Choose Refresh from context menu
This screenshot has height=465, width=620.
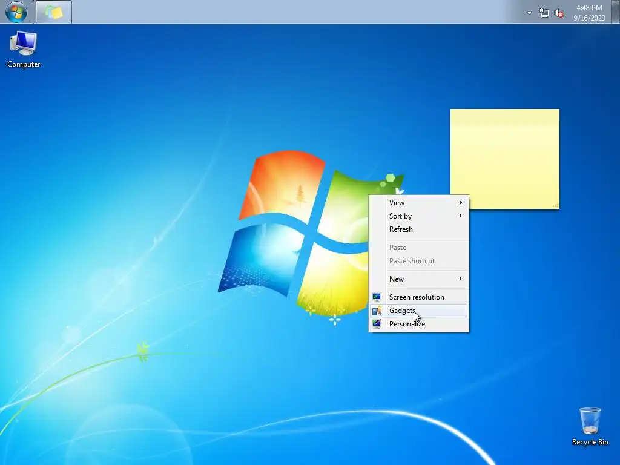419,229
